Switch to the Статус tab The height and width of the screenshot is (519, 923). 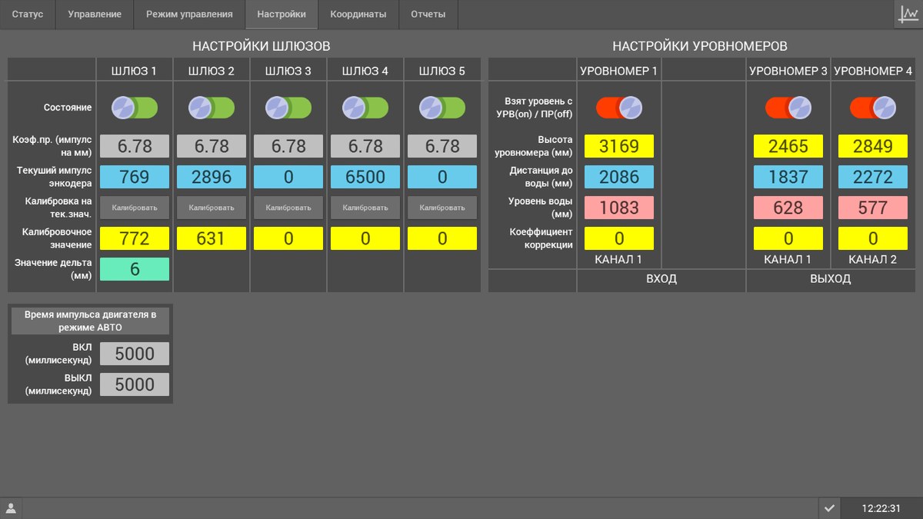point(28,15)
